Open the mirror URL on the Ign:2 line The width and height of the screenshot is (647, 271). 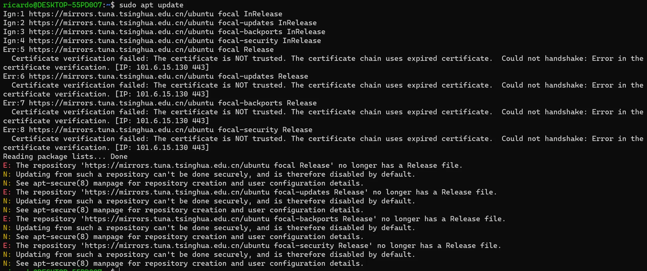121,23
